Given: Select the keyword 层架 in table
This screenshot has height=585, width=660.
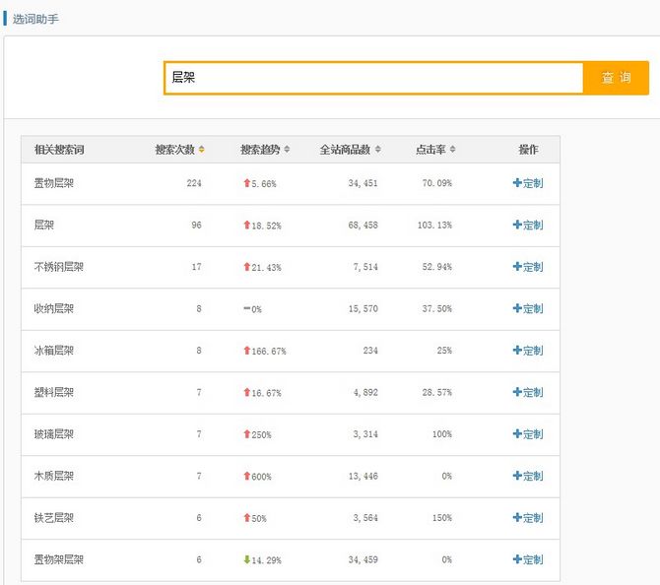Looking at the screenshot, I should tap(43, 225).
